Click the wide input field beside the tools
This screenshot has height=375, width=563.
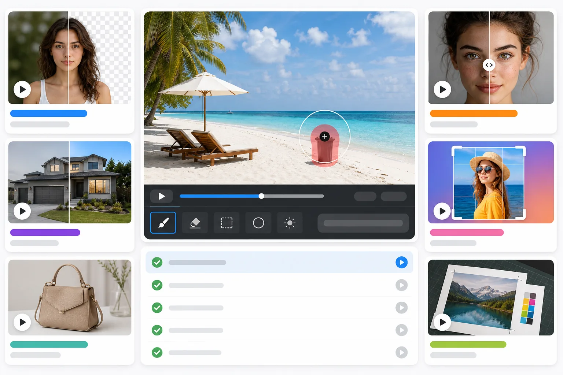coord(363,223)
